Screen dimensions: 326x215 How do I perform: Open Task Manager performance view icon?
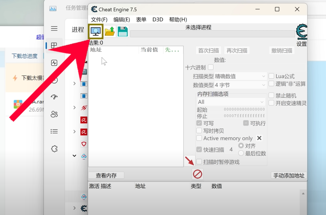[54, 63]
